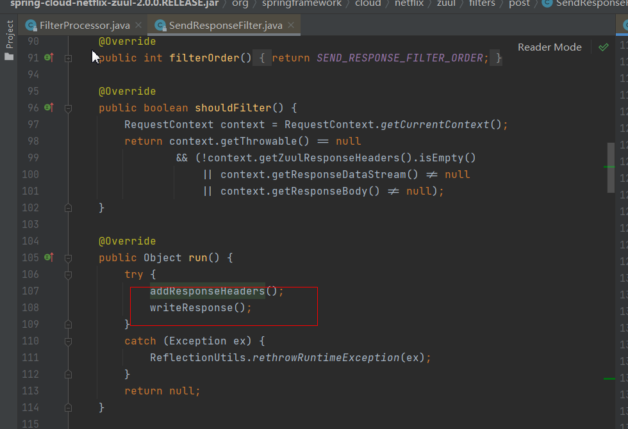Click line number 113 in gutter

(x=31, y=391)
